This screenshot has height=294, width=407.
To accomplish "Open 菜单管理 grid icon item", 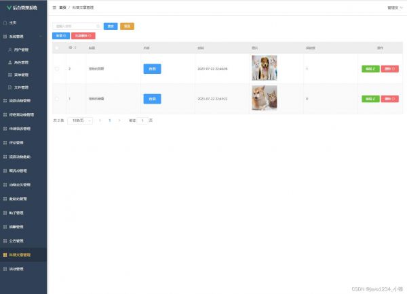I will (10, 75).
